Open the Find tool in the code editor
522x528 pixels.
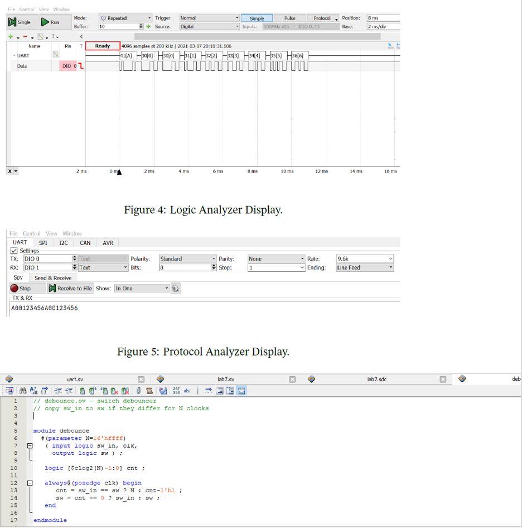[x=23, y=390]
